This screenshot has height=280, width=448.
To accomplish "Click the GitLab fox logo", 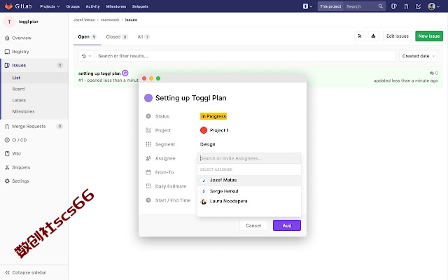I will tap(8, 6).
